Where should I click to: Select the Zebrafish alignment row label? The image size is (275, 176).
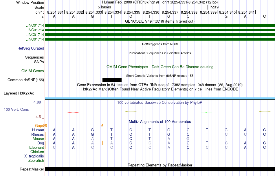(x=36, y=161)
